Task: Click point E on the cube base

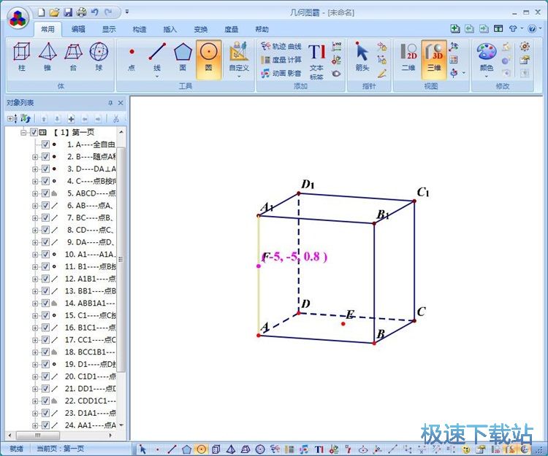Action: pos(343,323)
